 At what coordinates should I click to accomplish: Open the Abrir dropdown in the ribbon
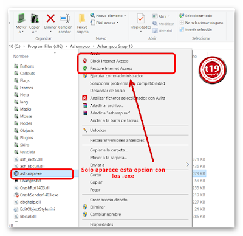tap(161, 16)
